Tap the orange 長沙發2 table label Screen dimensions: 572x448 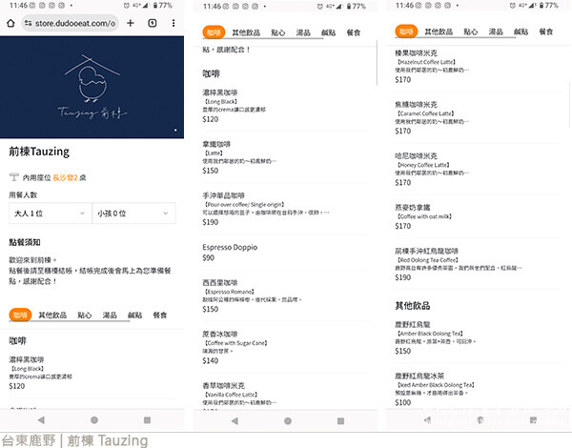point(65,177)
